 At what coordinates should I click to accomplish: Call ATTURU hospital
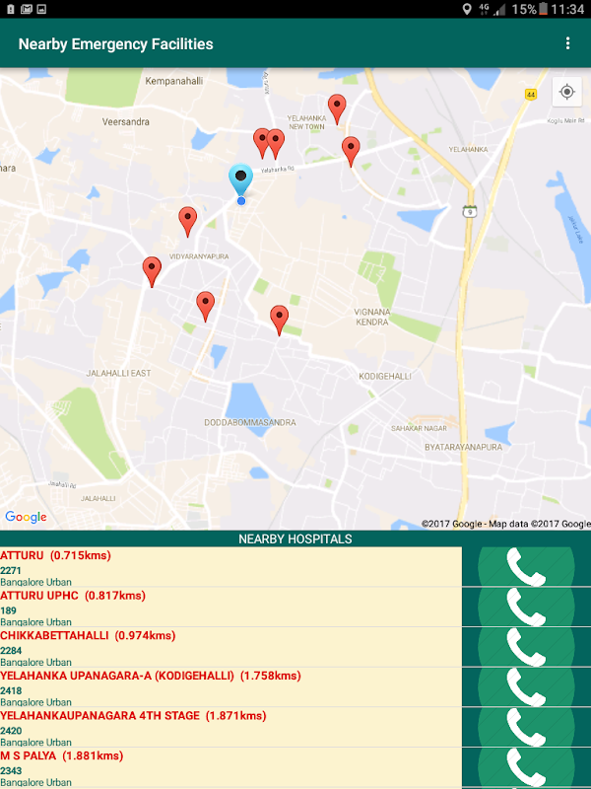click(x=526, y=566)
